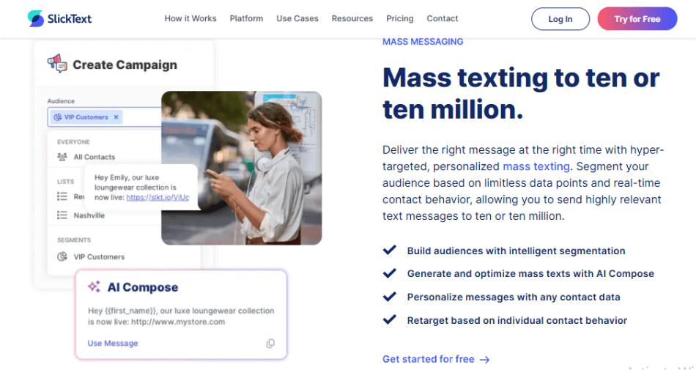The image size is (696, 370).
Task: Click checkmark beside Generate and optimize mass texts
Action: [390, 273]
